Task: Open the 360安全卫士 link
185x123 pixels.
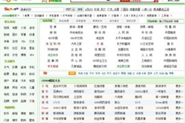Action: [100, 61]
